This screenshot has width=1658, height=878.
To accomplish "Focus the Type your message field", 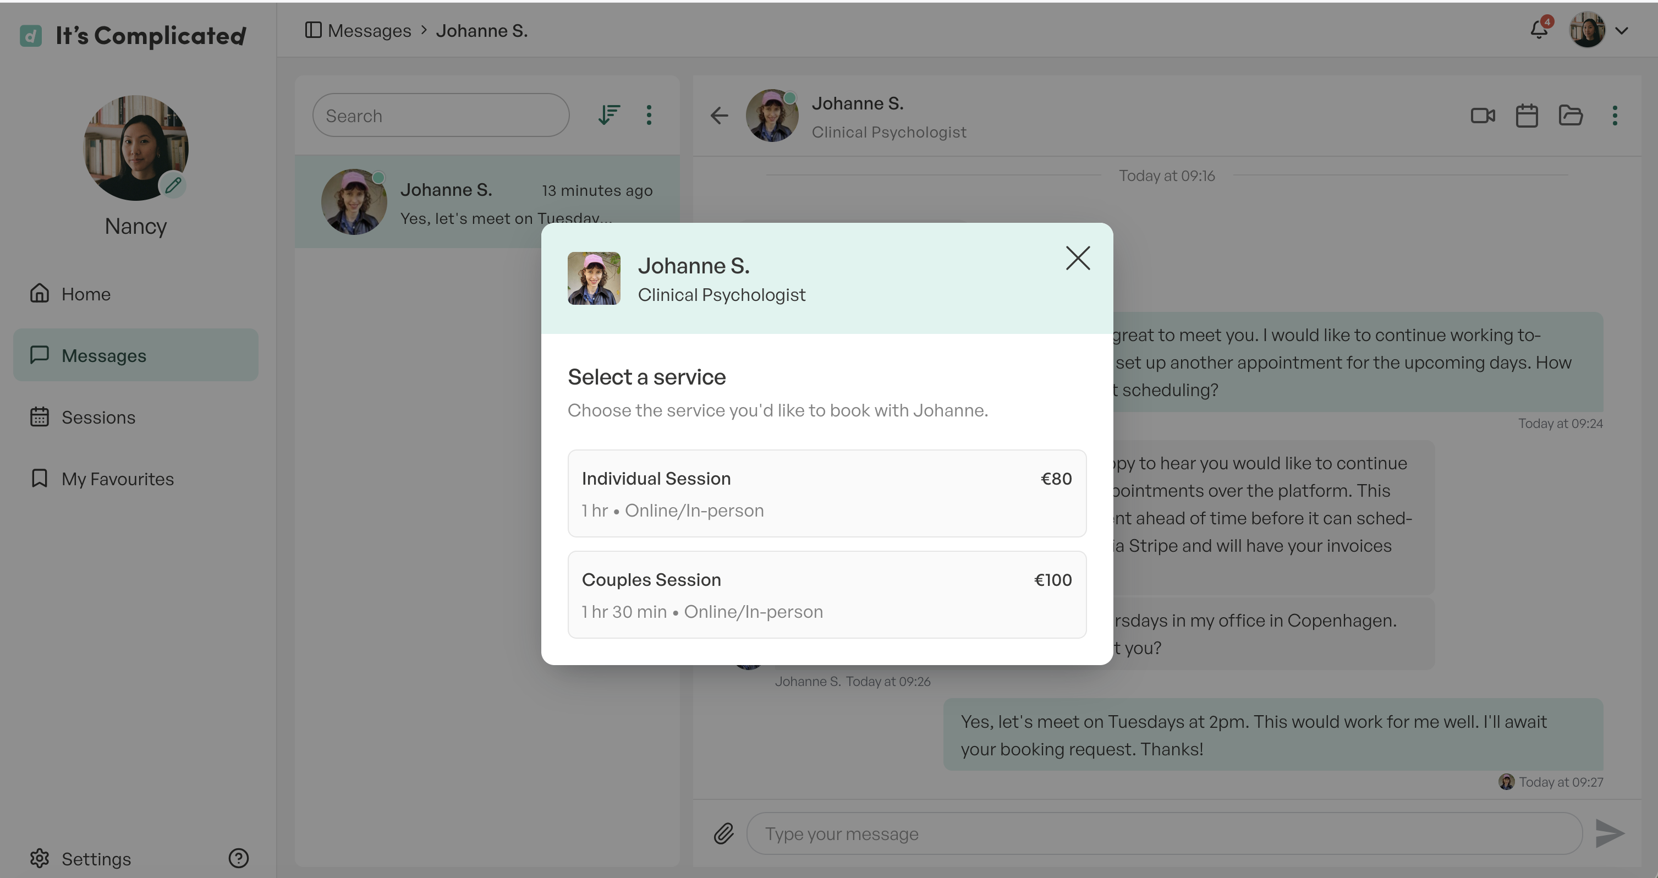I will pyautogui.click(x=1165, y=833).
